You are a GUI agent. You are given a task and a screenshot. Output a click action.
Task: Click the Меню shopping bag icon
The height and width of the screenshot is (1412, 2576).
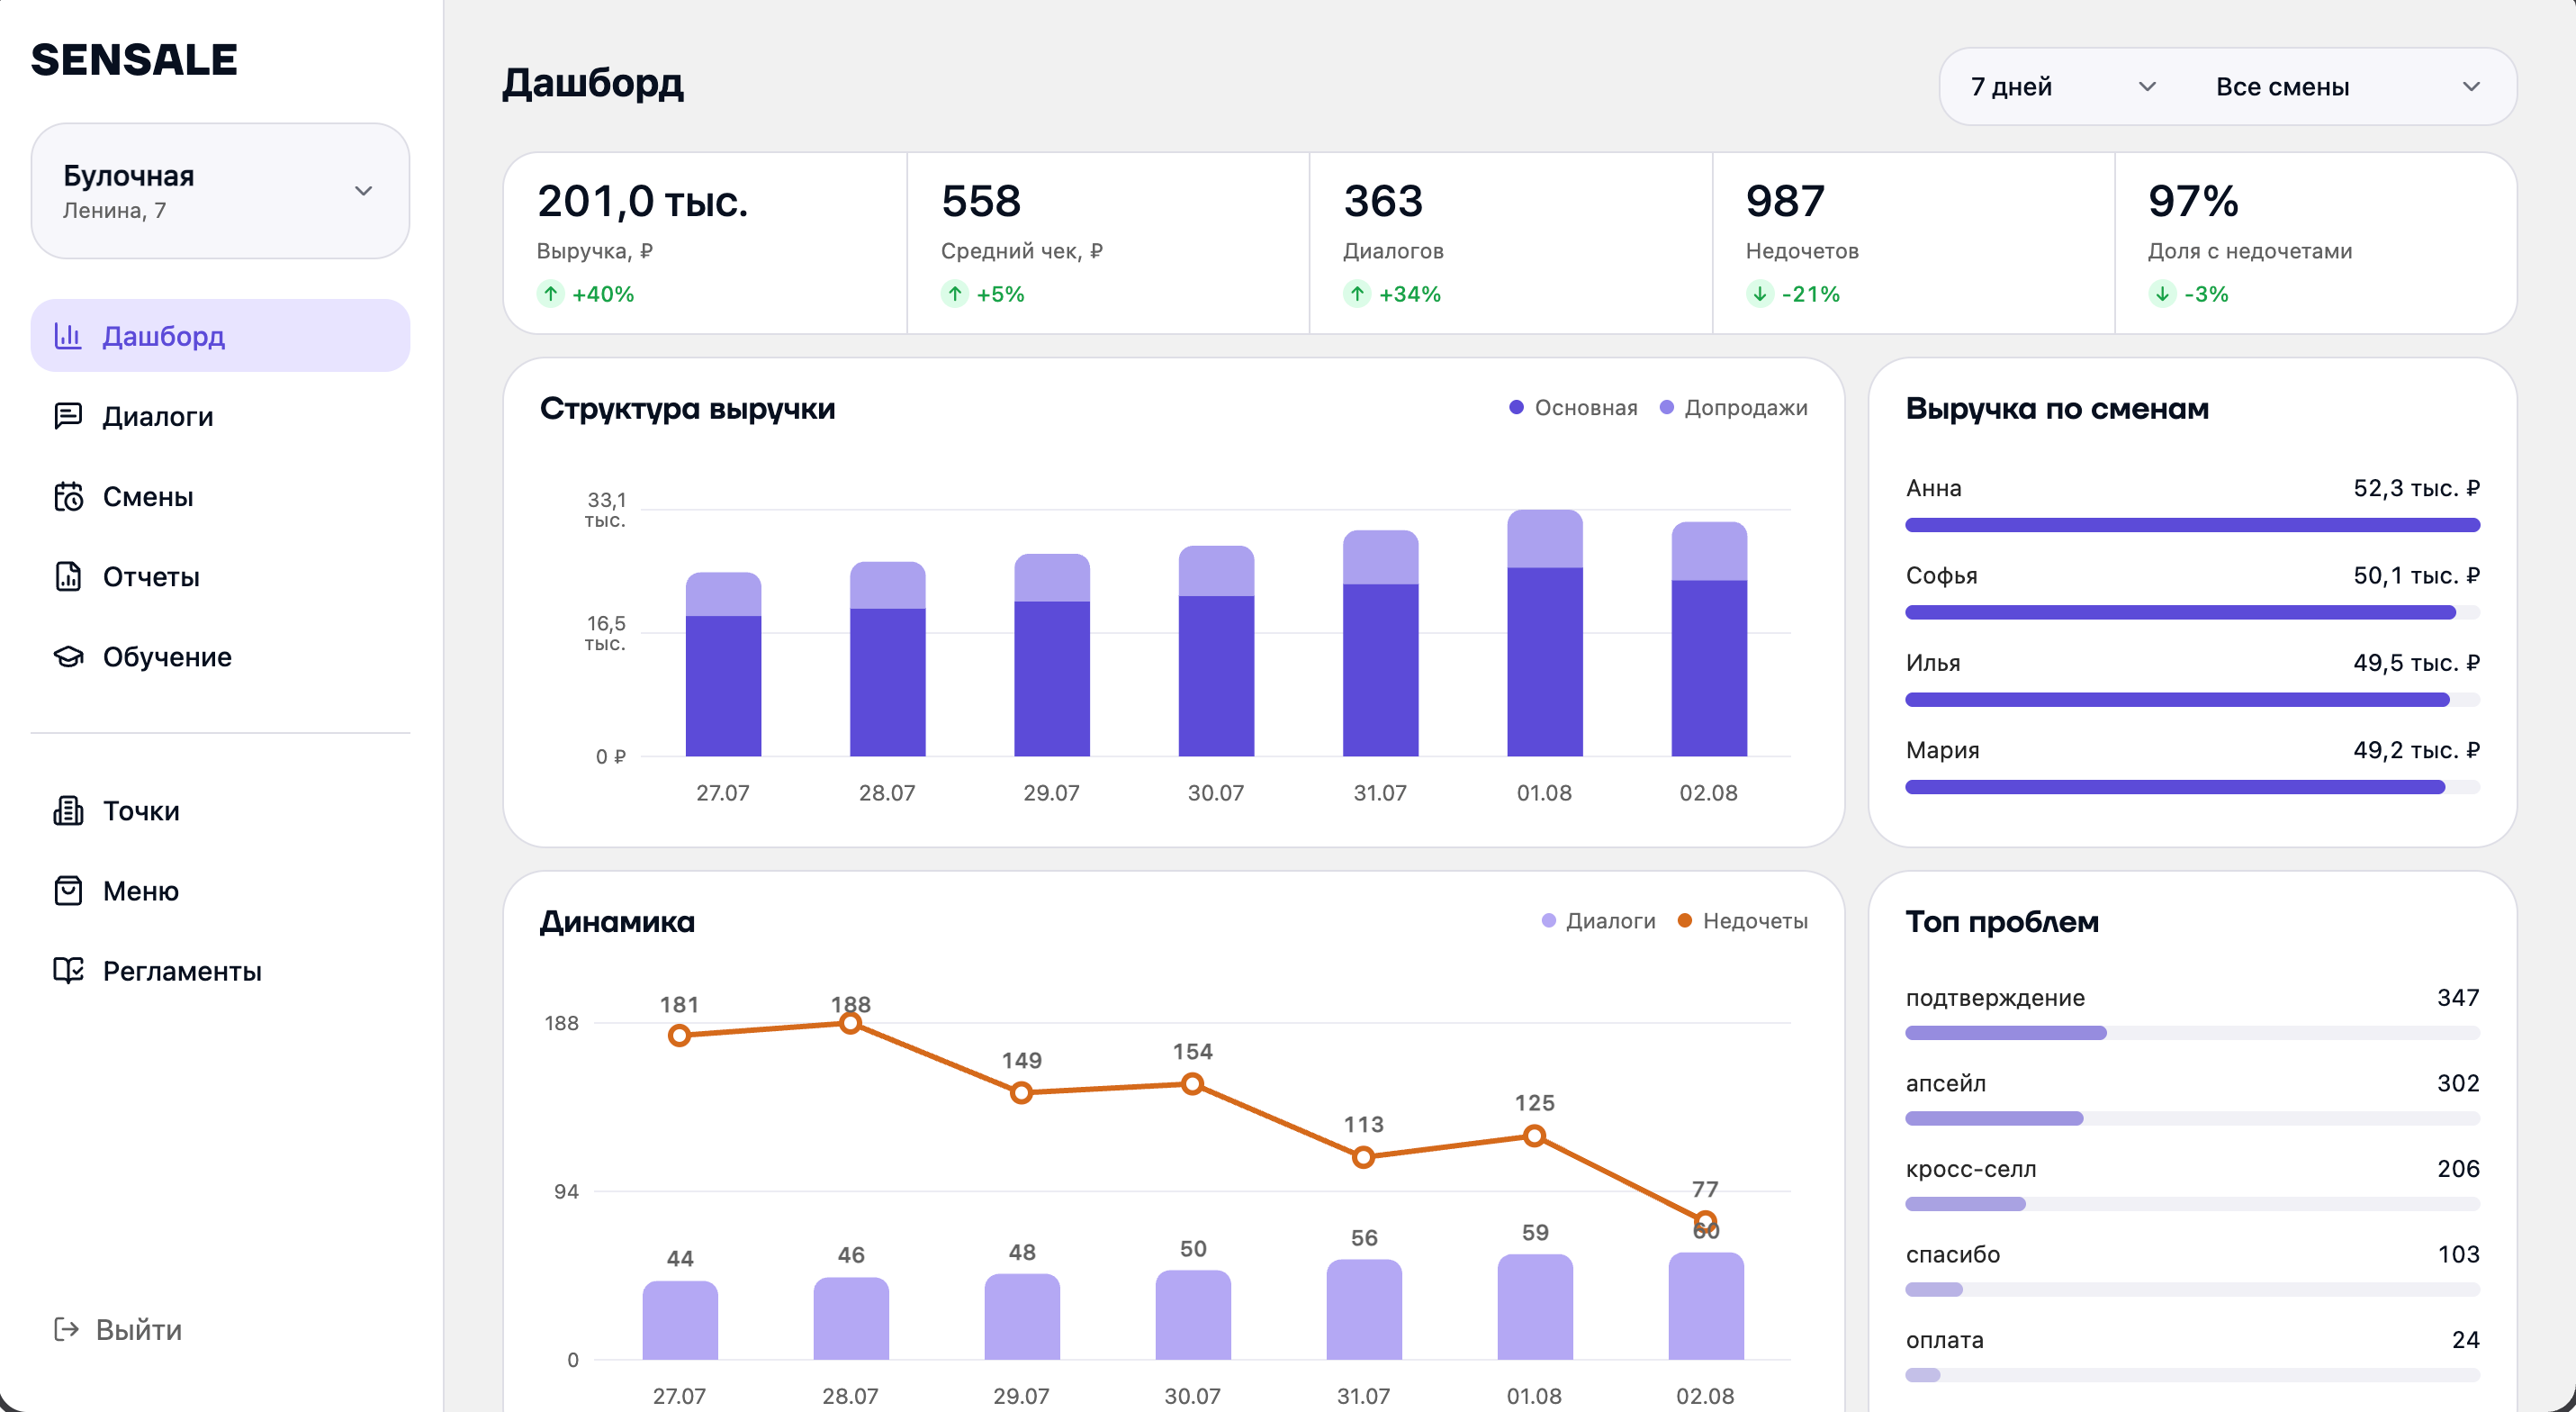pyautogui.click(x=68, y=891)
